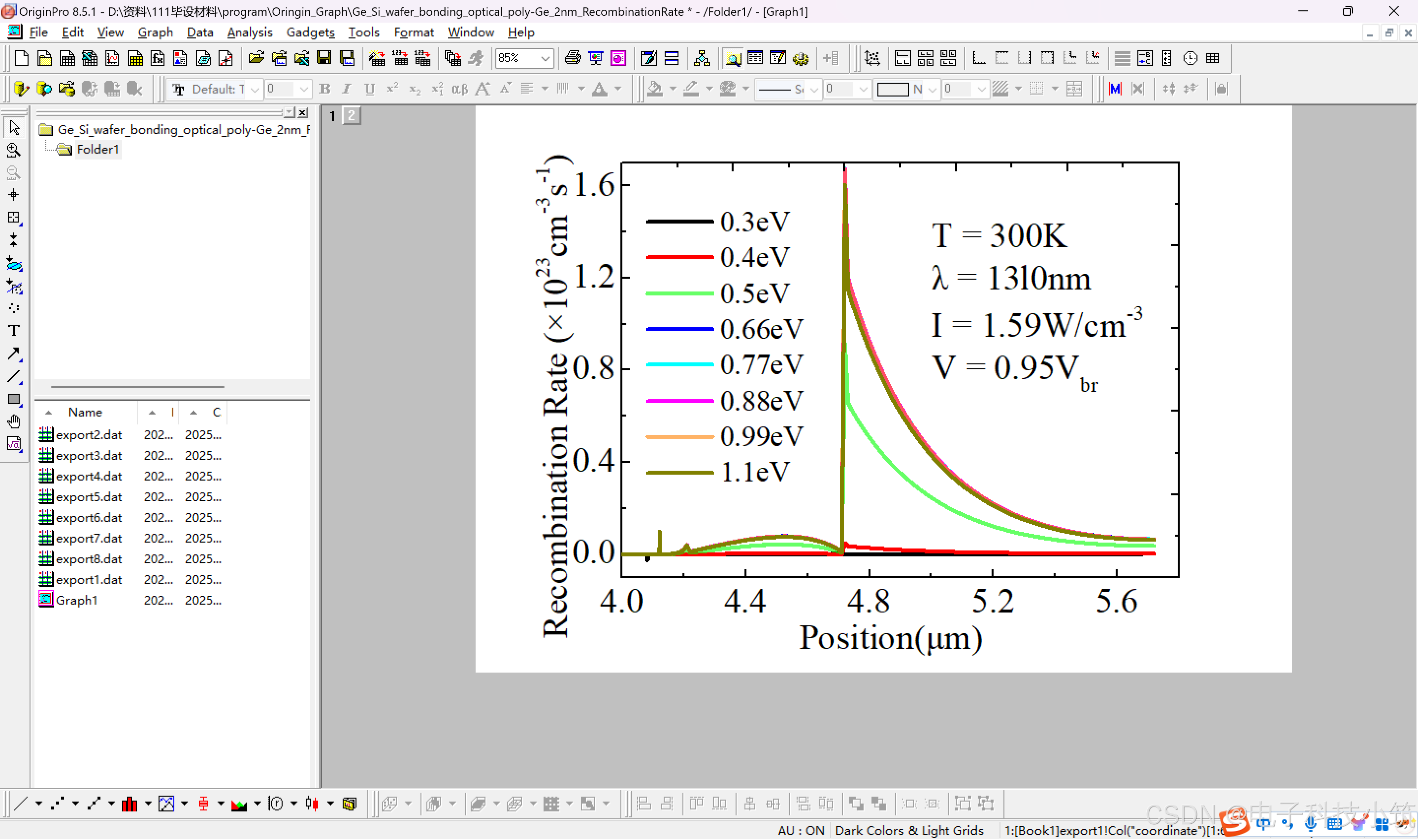Toggle Bold text formatting

(x=324, y=89)
